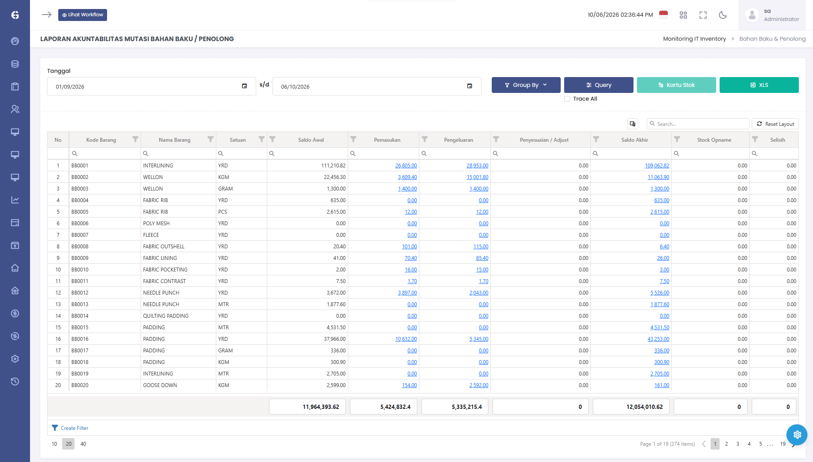Enable the Trace All checkbox
813x462 pixels.
(567, 99)
